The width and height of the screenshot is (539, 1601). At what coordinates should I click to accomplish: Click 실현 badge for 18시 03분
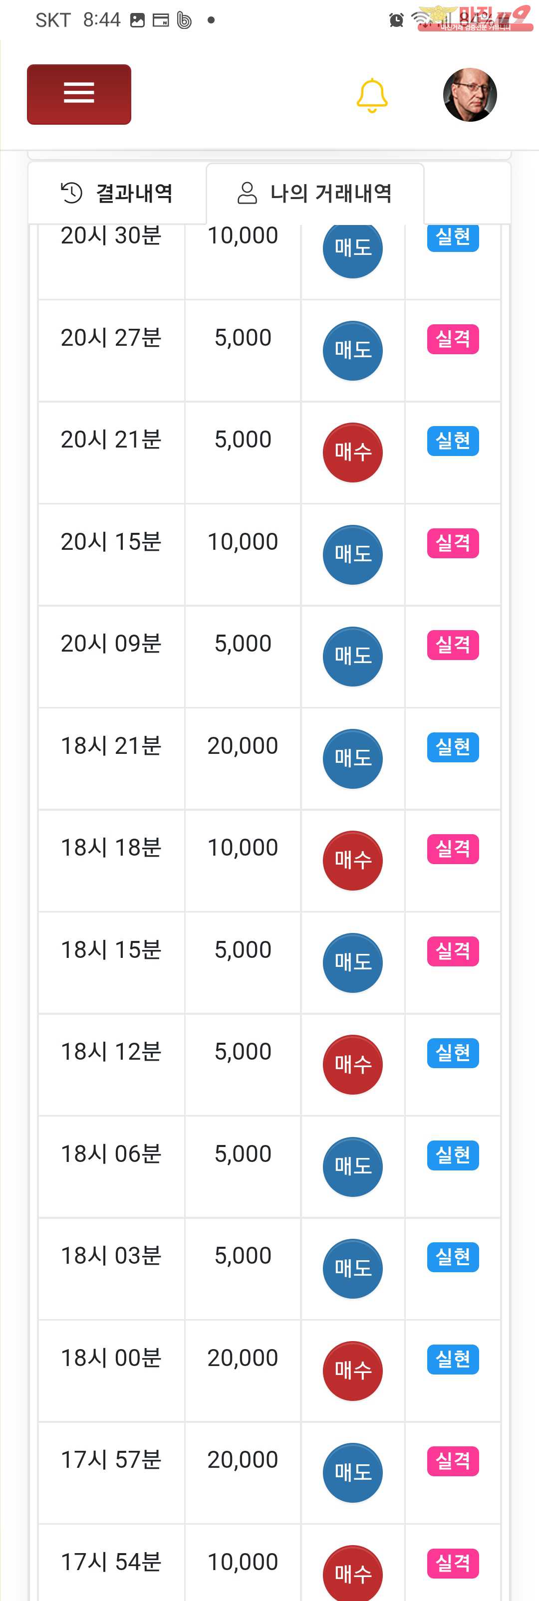453,1257
